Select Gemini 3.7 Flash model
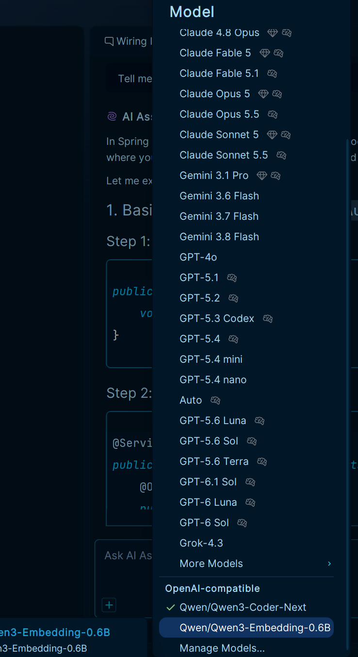The height and width of the screenshot is (657, 358). (x=246, y=216)
